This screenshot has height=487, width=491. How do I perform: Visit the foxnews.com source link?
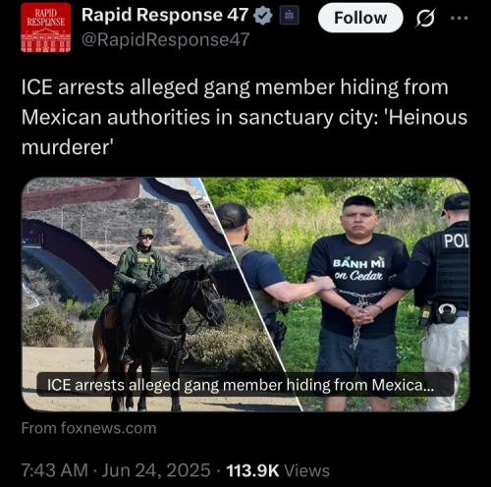(x=89, y=428)
